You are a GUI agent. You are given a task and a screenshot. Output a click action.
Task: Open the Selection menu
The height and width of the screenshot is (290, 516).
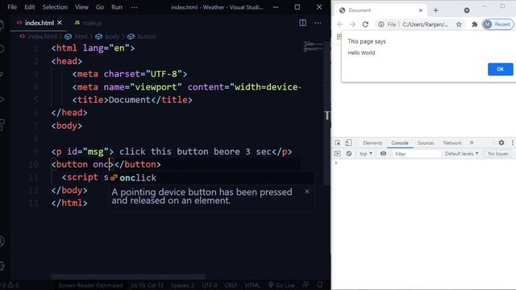point(55,7)
